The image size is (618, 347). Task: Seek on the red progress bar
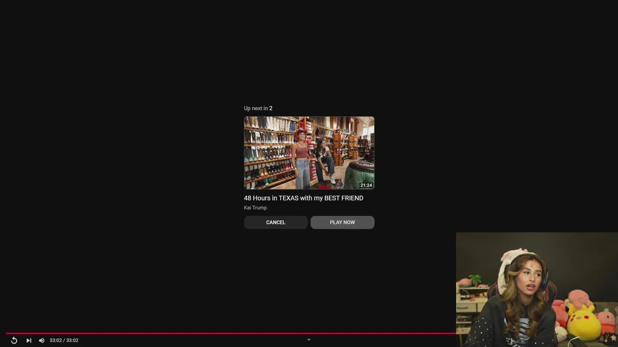point(231,333)
